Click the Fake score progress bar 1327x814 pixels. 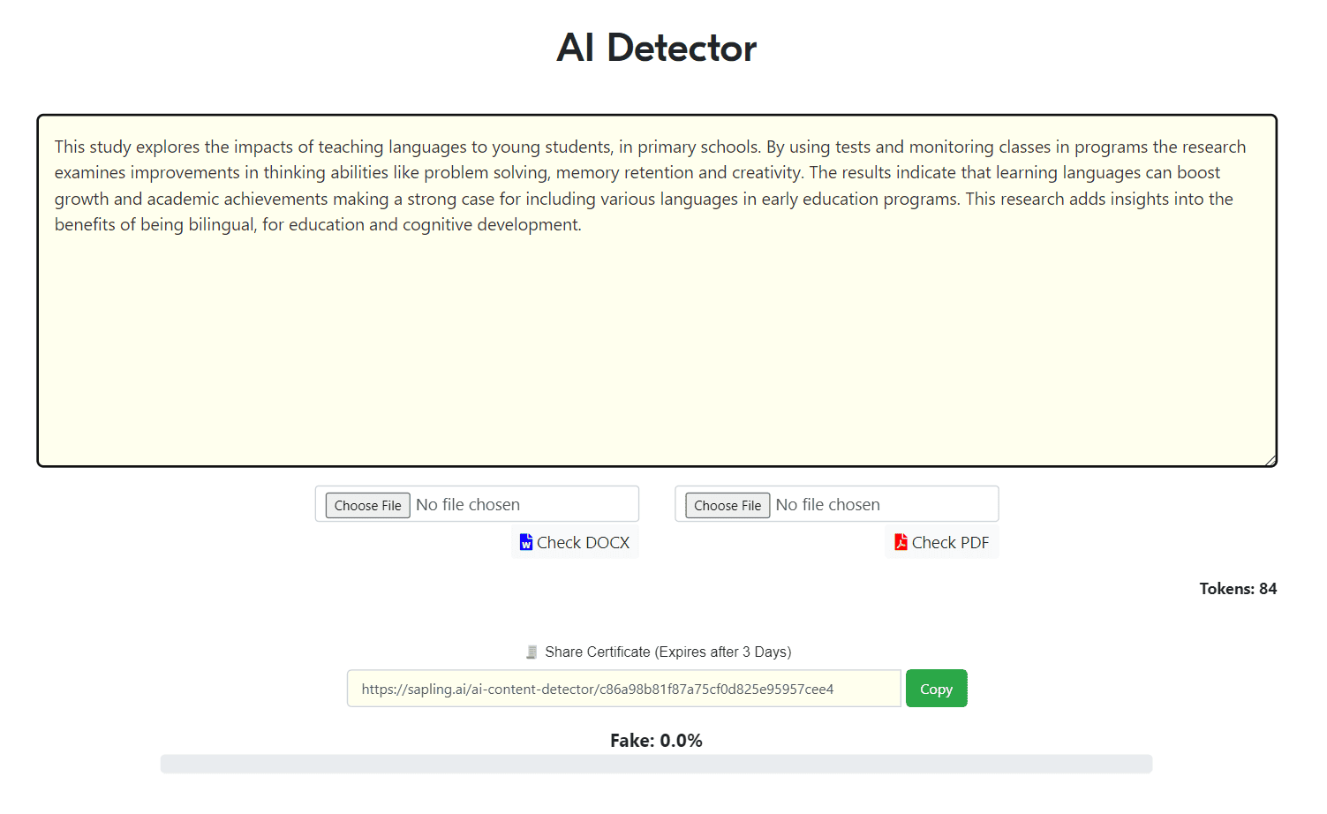tap(656, 764)
